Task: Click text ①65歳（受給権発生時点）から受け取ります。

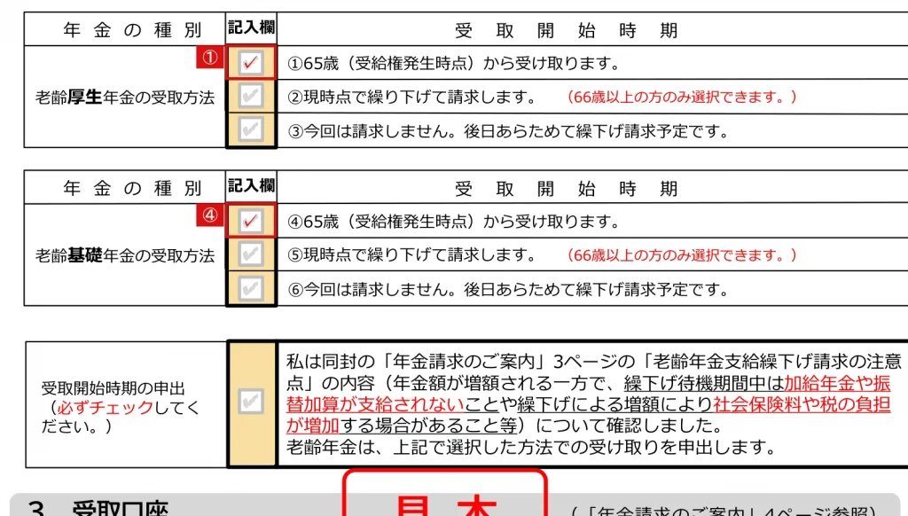Action: click(x=453, y=63)
